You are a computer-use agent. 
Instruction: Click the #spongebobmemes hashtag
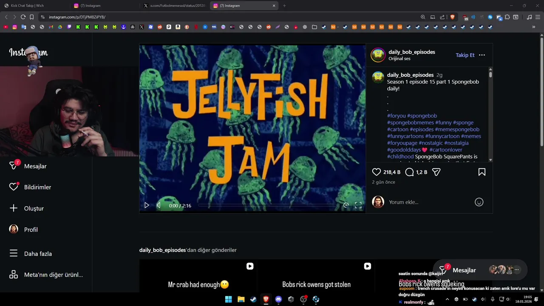(x=411, y=122)
